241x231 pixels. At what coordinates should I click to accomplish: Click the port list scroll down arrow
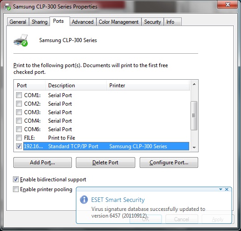[194, 148]
